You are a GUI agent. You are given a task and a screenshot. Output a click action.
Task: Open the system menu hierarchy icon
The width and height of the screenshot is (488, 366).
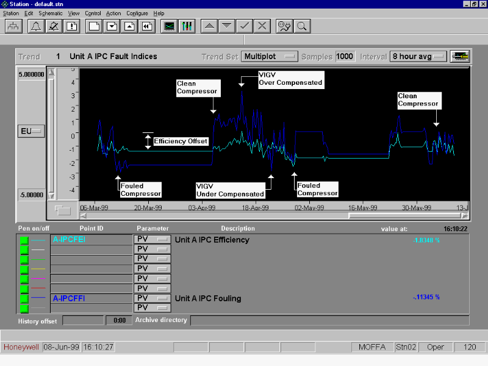point(13,26)
